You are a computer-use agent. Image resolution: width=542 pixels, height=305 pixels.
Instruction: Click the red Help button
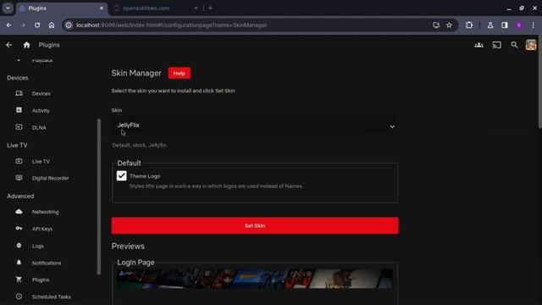pos(179,74)
